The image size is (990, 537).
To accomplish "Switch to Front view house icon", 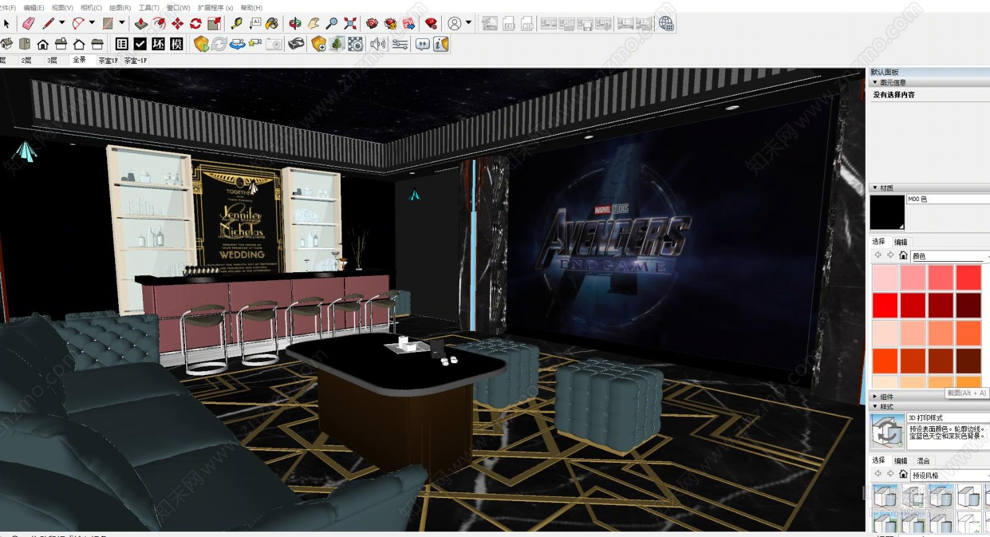I will click(43, 44).
